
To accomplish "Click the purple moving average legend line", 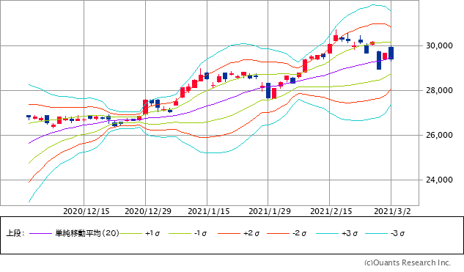I will (x=41, y=234).
